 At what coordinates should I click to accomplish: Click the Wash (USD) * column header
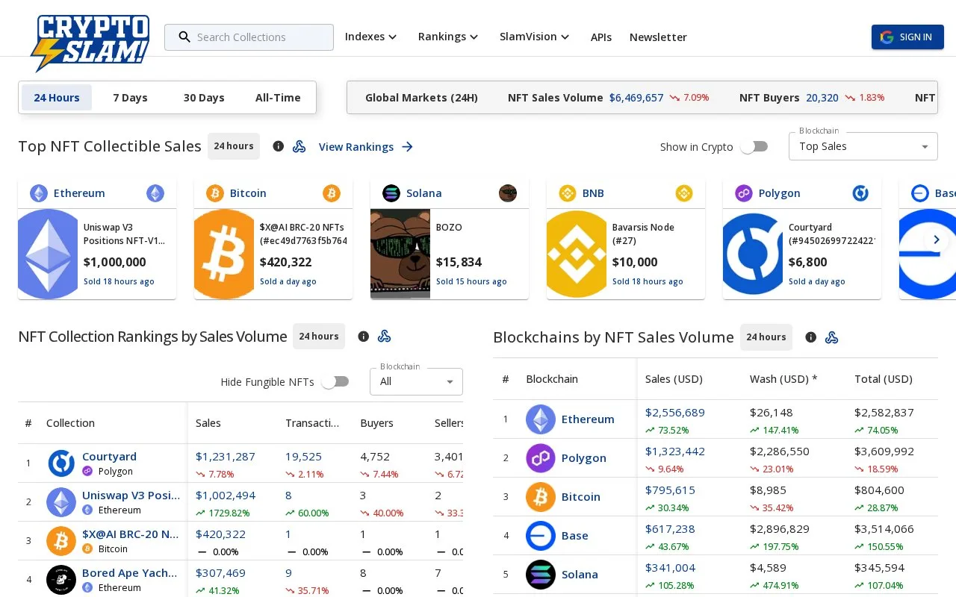[783, 379]
